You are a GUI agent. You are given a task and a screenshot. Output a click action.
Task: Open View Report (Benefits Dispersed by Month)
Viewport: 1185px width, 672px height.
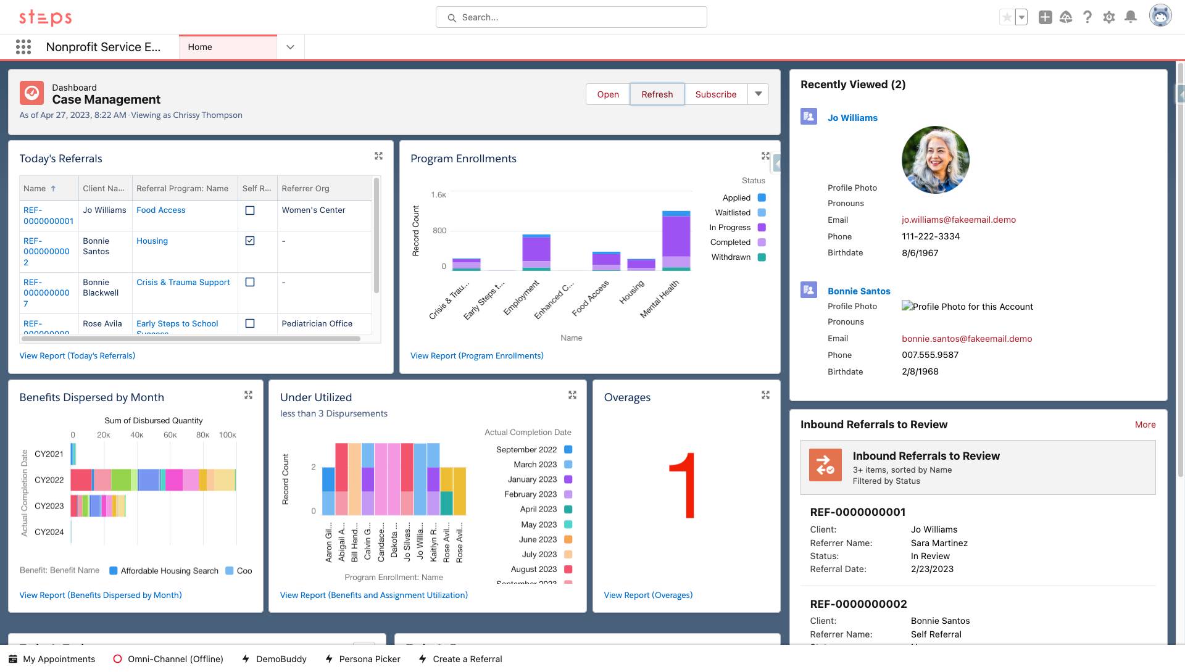[101, 595]
